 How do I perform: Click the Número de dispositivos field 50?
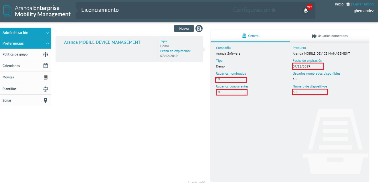[x=310, y=92]
